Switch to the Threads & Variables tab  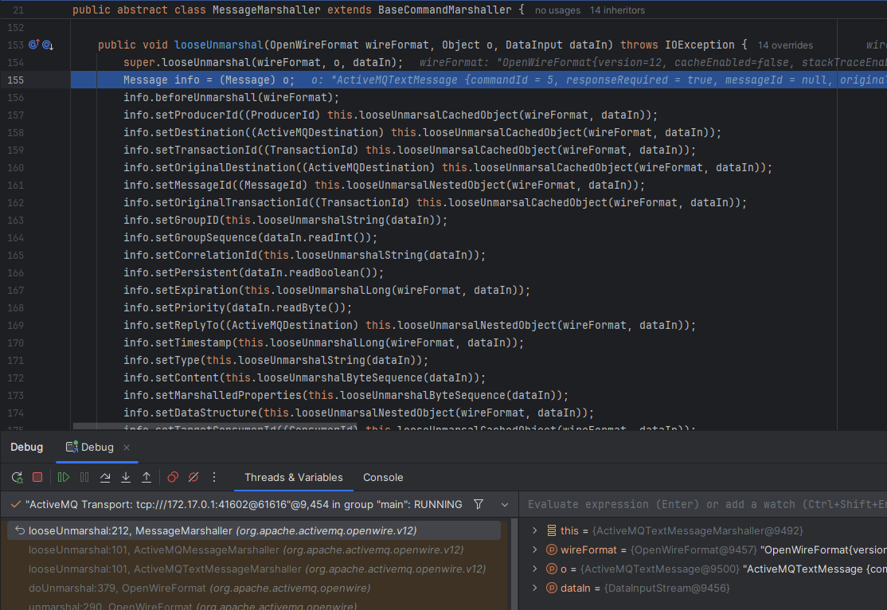294,477
